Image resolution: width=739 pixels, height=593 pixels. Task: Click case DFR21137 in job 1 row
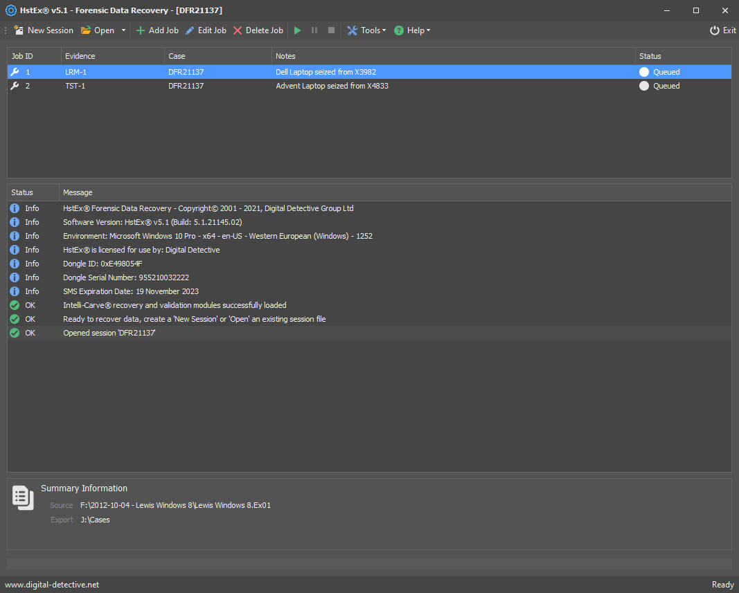pos(186,72)
